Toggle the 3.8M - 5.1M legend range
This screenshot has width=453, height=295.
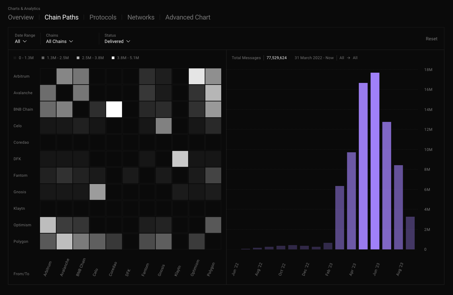pos(125,57)
